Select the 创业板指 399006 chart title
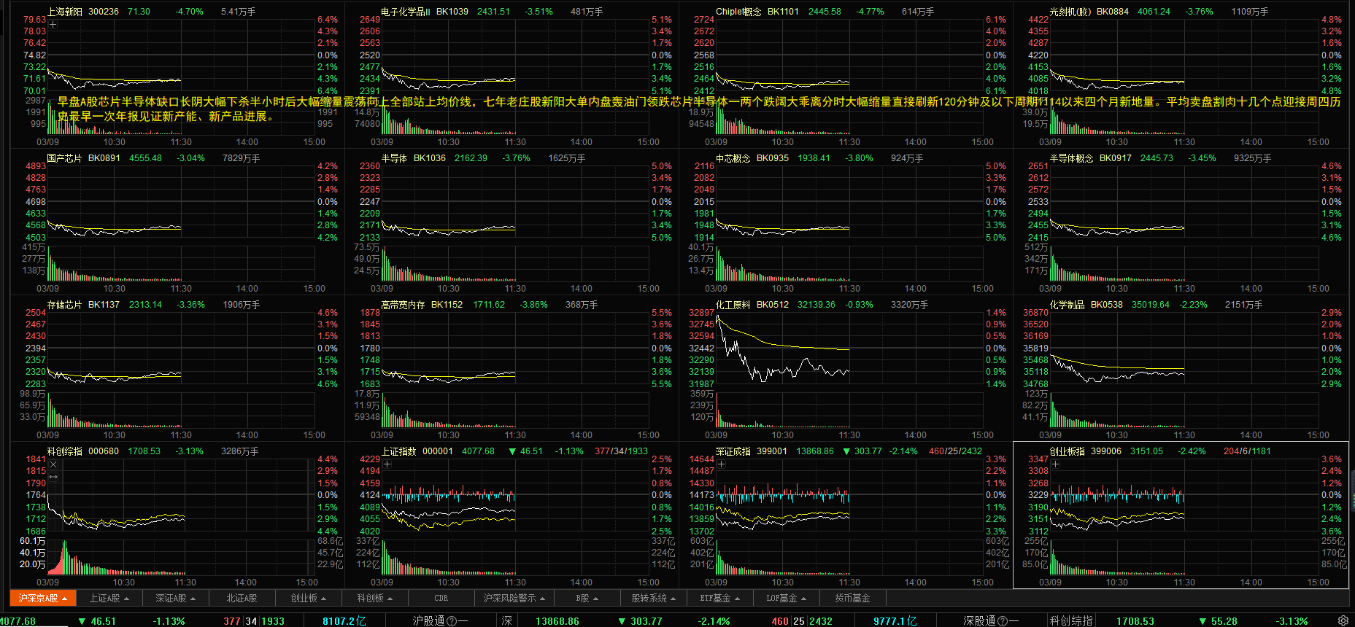Screen dimensions: 1355x627 click(x=1086, y=451)
